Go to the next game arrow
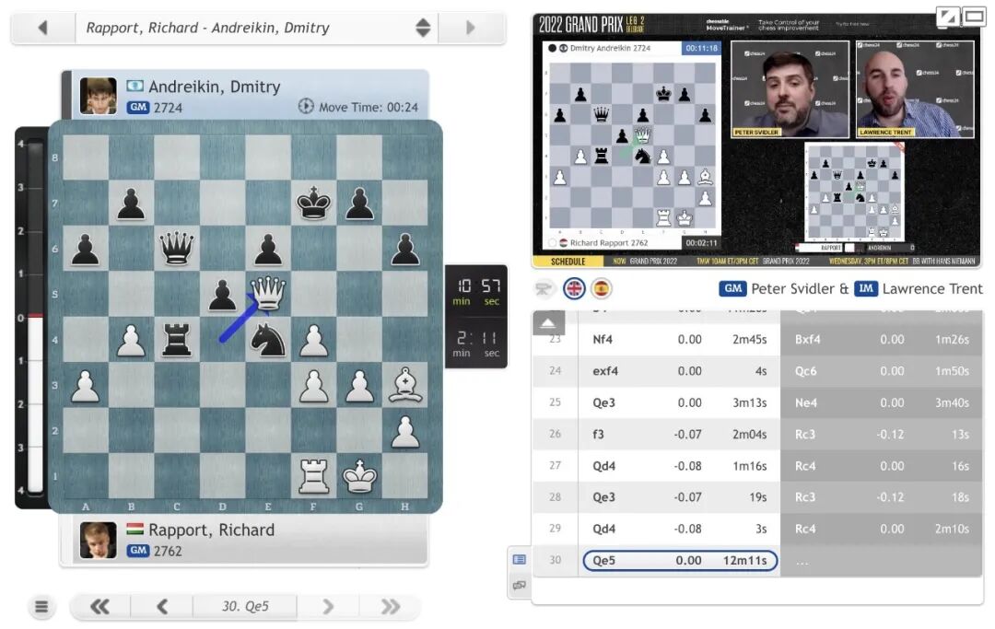This screenshot has height=629, width=995. point(471,28)
